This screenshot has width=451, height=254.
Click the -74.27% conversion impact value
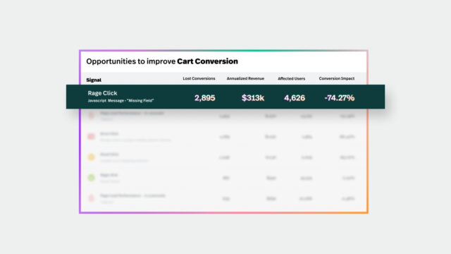point(340,98)
